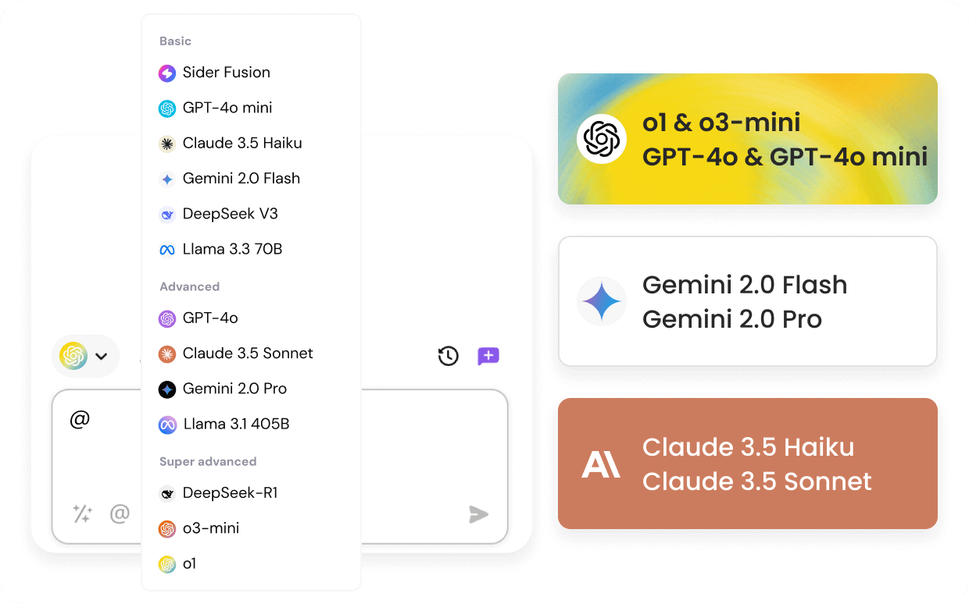The height and width of the screenshot is (604, 969).
Task: Select Claude 3.5 Sonnet under Advanced
Action: [247, 354]
